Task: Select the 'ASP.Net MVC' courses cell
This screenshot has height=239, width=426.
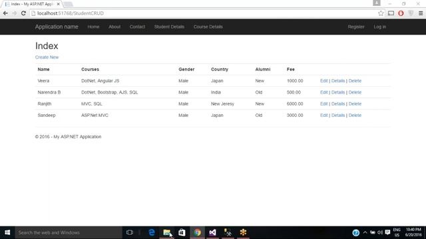Action: (95, 115)
